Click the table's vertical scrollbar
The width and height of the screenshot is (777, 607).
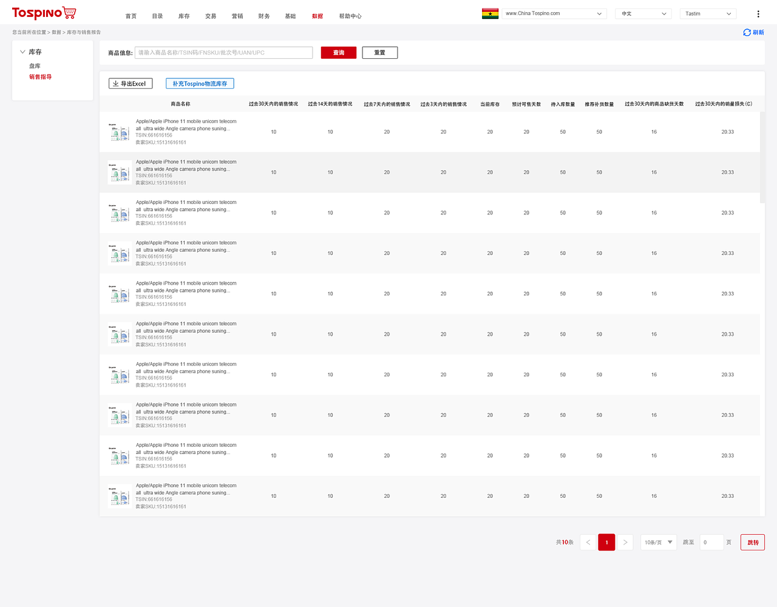click(x=762, y=158)
